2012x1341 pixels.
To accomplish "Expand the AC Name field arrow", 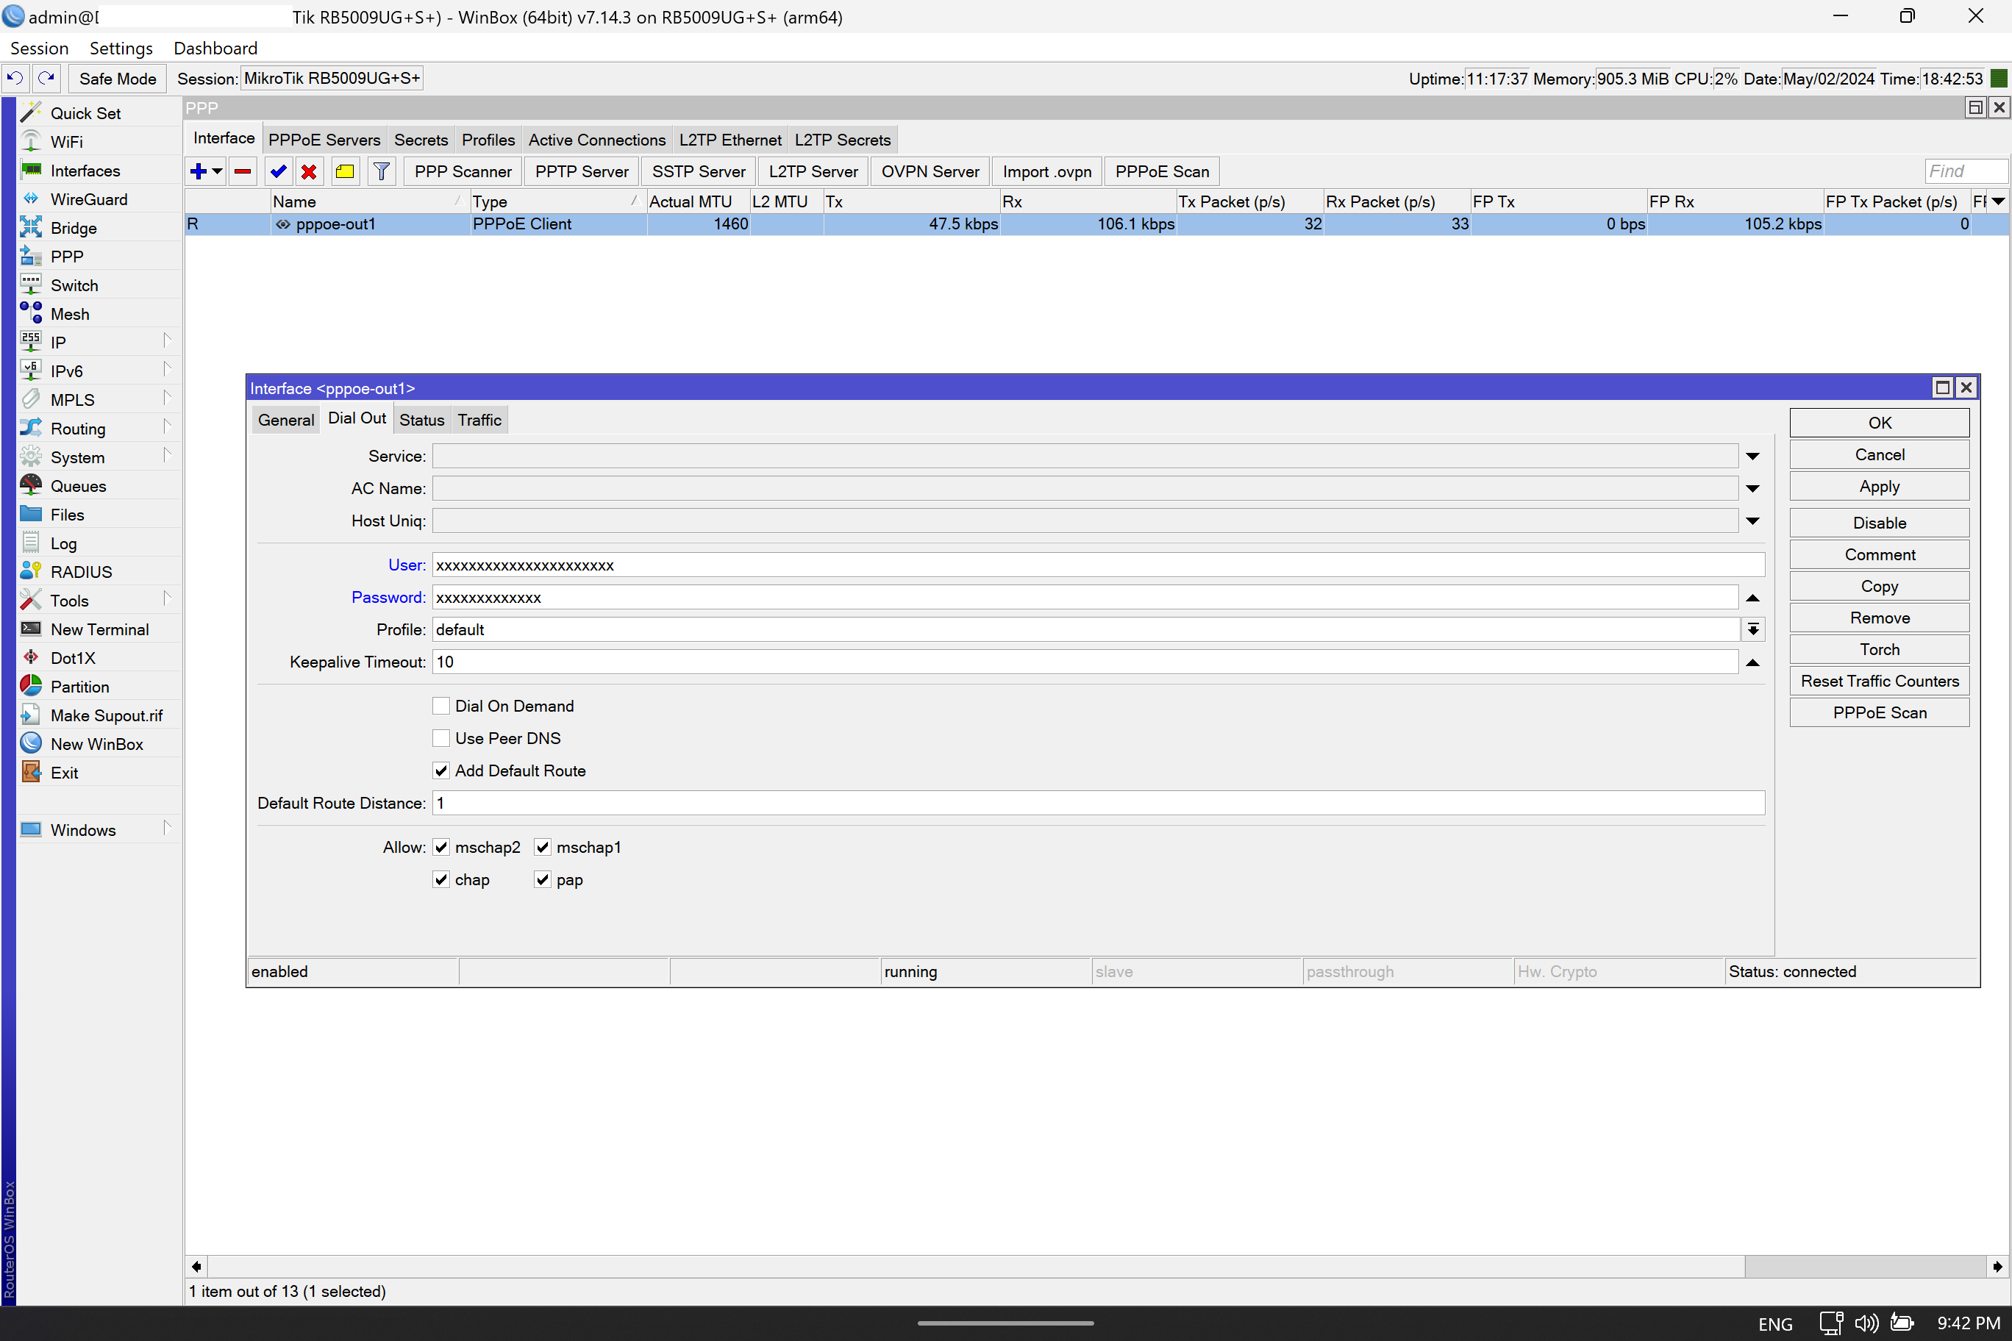I will tap(1753, 488).
